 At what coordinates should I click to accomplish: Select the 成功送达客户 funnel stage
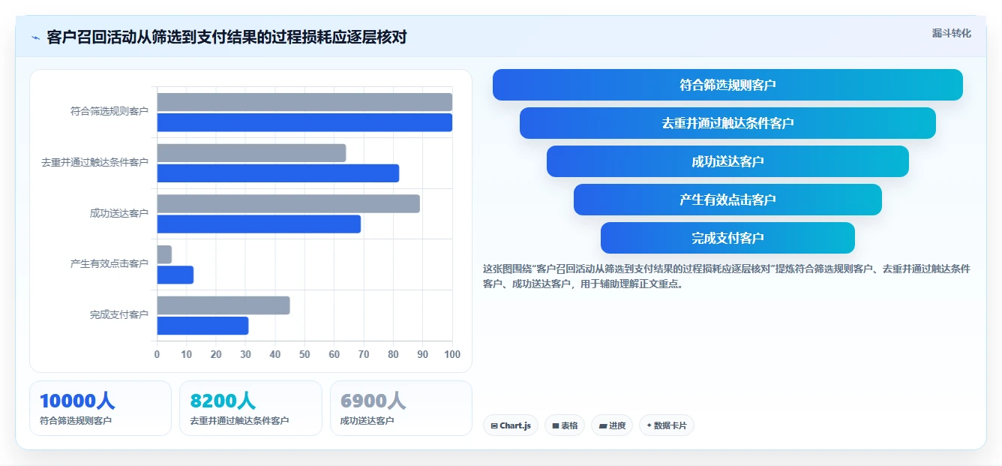click(727, 161)
